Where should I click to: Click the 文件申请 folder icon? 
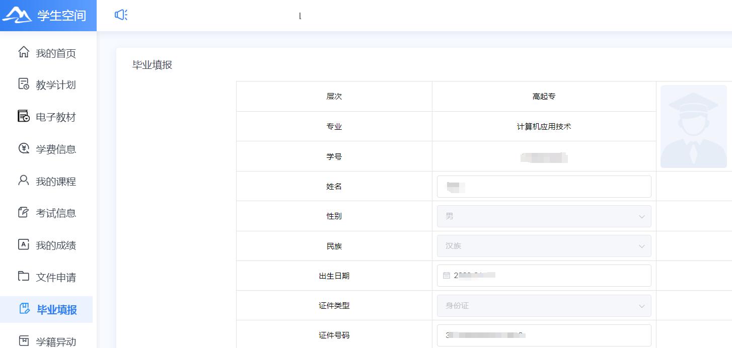(x=24, y=276)
